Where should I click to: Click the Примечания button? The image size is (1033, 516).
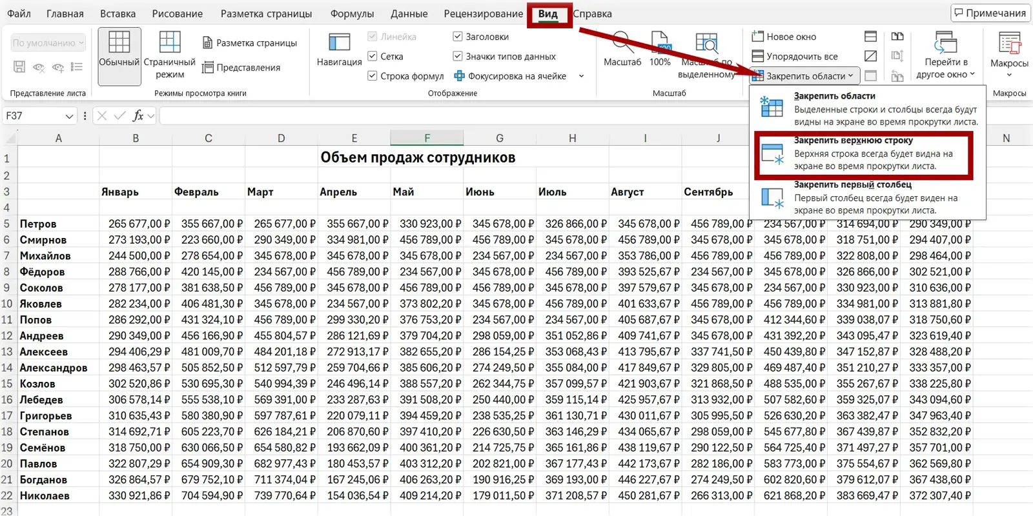[x=990, y=13]
